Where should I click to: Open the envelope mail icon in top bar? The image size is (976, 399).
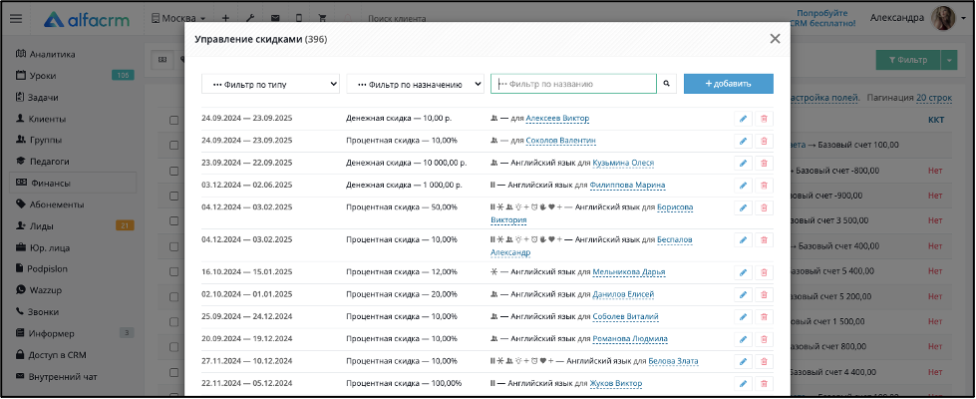(x=275, y=19)
